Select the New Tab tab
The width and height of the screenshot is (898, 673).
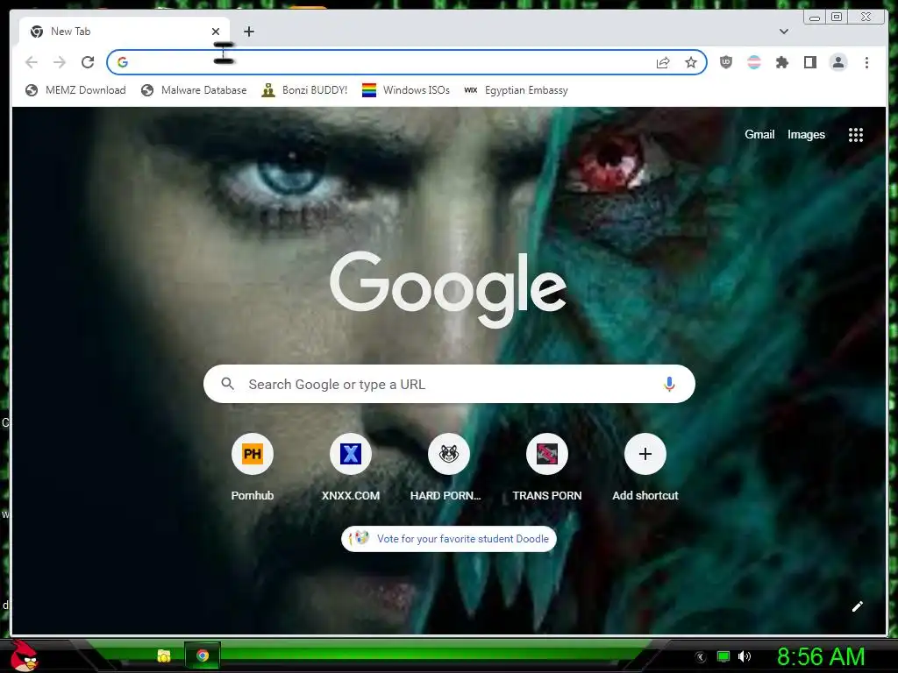pyautogui.click(x=125, y=31)
